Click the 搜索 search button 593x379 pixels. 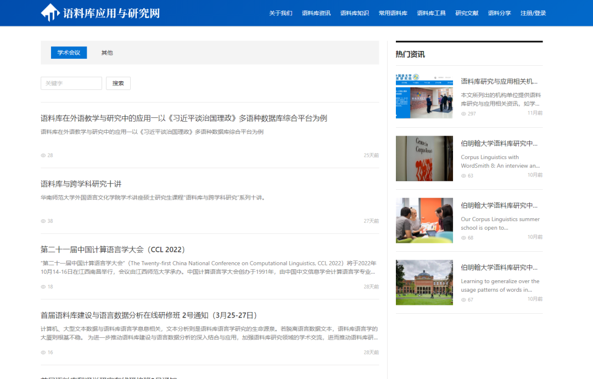[118, 83]
